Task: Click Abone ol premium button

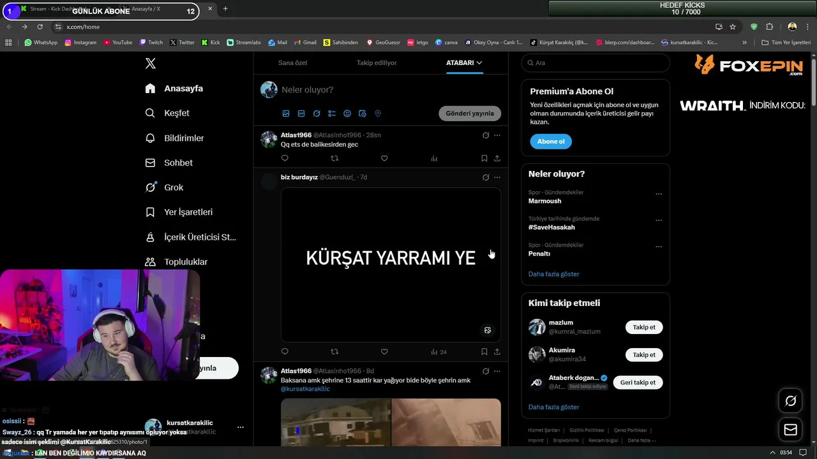Action: (x=551, y=142)
